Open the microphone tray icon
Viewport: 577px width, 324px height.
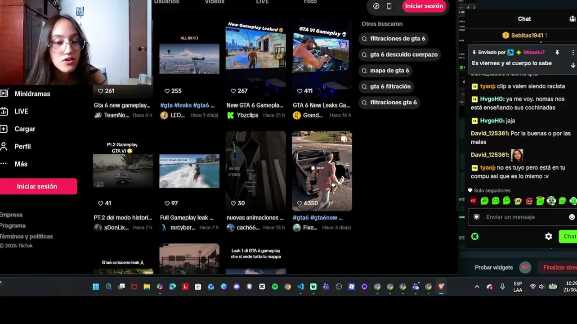[502, 287]
